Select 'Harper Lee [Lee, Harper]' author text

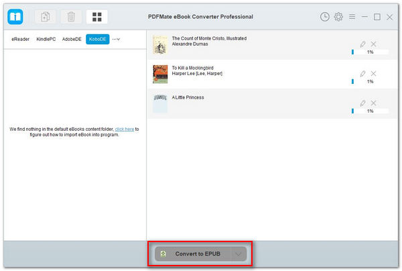click(197, 74)
